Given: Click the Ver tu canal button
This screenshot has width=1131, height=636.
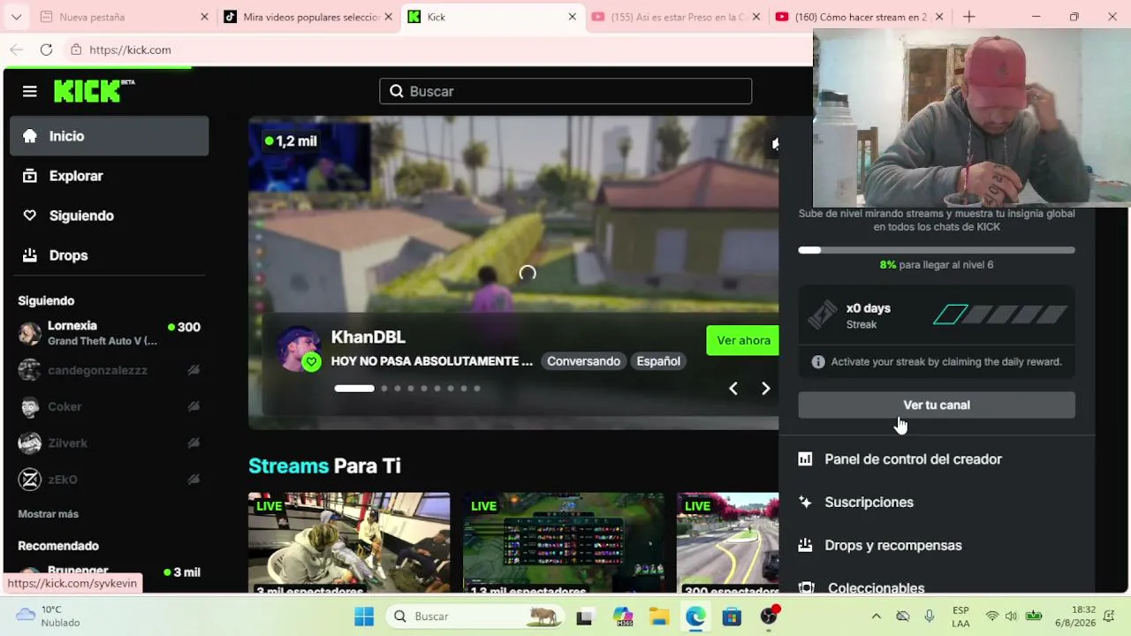Looking at the screenshot, I should [x=937, y=405].
